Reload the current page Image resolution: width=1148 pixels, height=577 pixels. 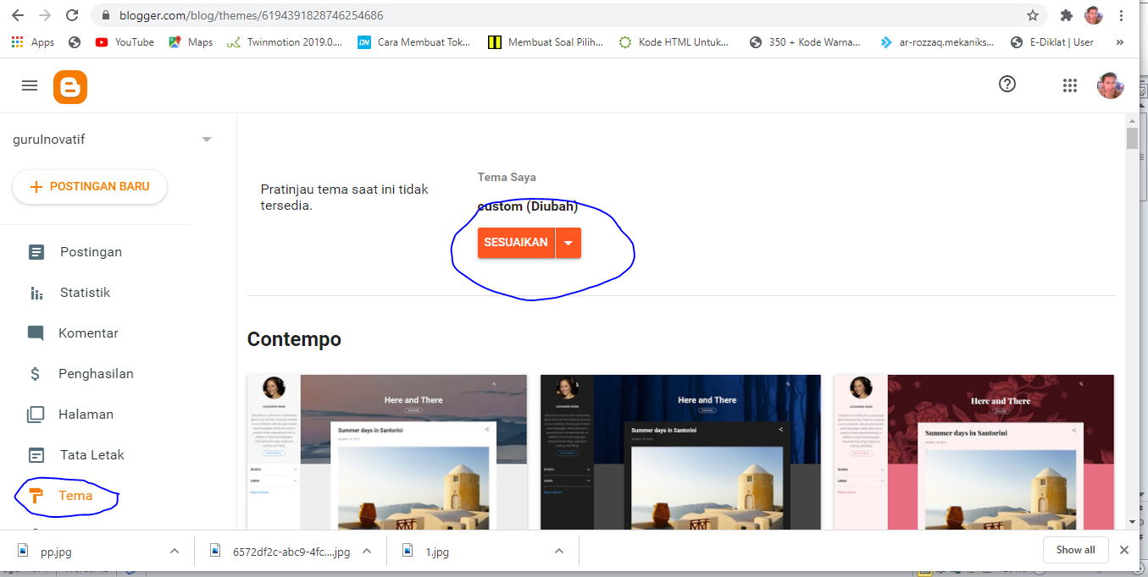(72, 15)
